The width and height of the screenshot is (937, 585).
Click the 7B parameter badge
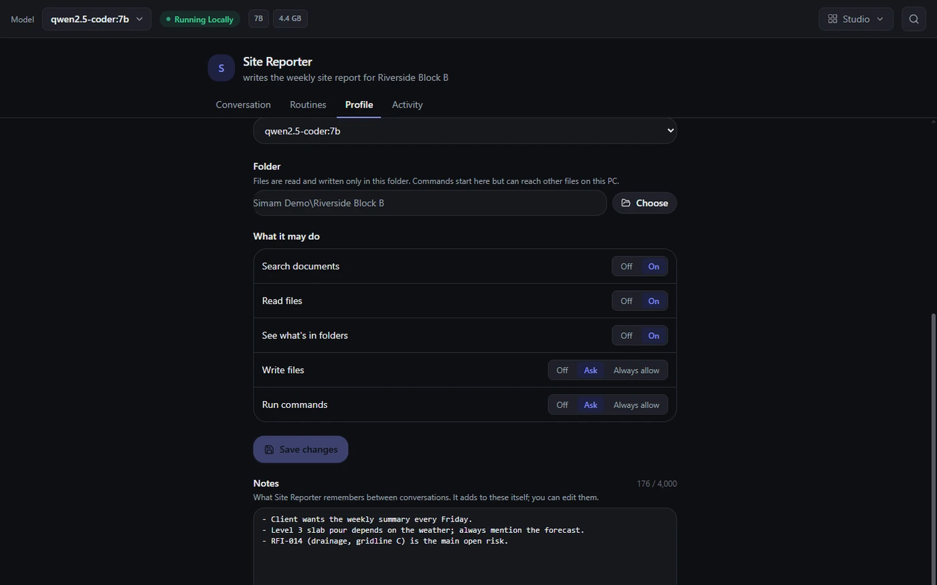(258, 19)
